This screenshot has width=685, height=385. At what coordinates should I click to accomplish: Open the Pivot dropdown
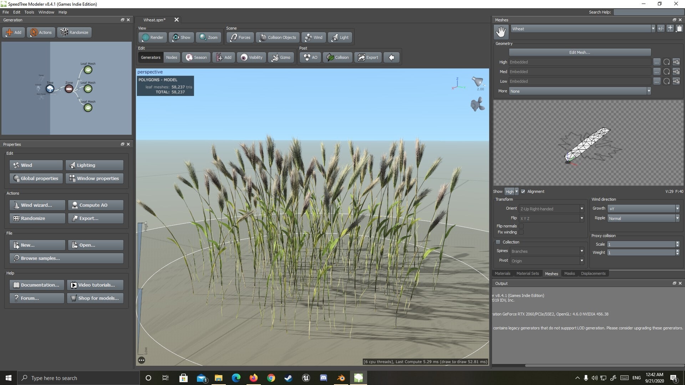547,261
